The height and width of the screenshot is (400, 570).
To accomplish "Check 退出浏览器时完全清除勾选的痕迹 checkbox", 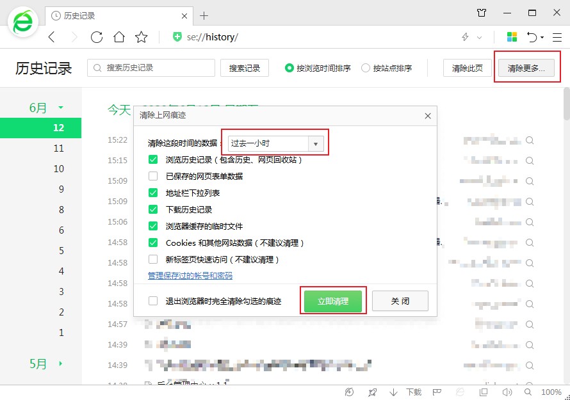I will click(x=153, y=301).
